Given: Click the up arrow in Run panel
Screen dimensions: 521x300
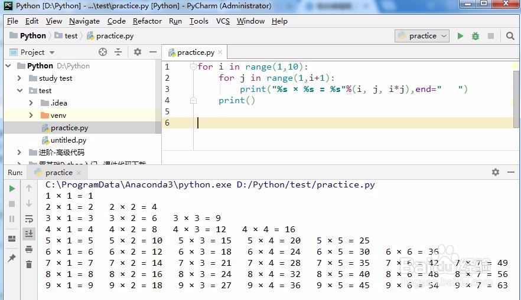Looking at the screenshot, I should [29, 188].
